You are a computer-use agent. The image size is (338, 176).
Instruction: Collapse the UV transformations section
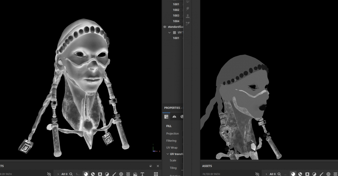[167, 154]
